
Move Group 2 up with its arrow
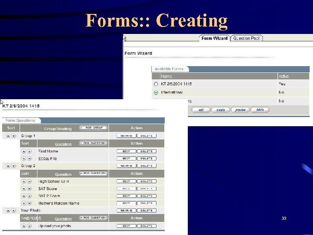point(8,166)
